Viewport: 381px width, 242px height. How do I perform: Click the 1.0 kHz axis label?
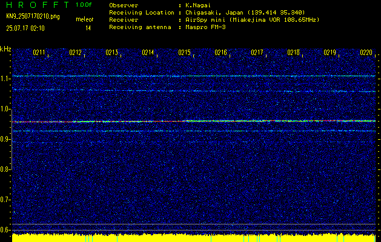coord(5,109)
